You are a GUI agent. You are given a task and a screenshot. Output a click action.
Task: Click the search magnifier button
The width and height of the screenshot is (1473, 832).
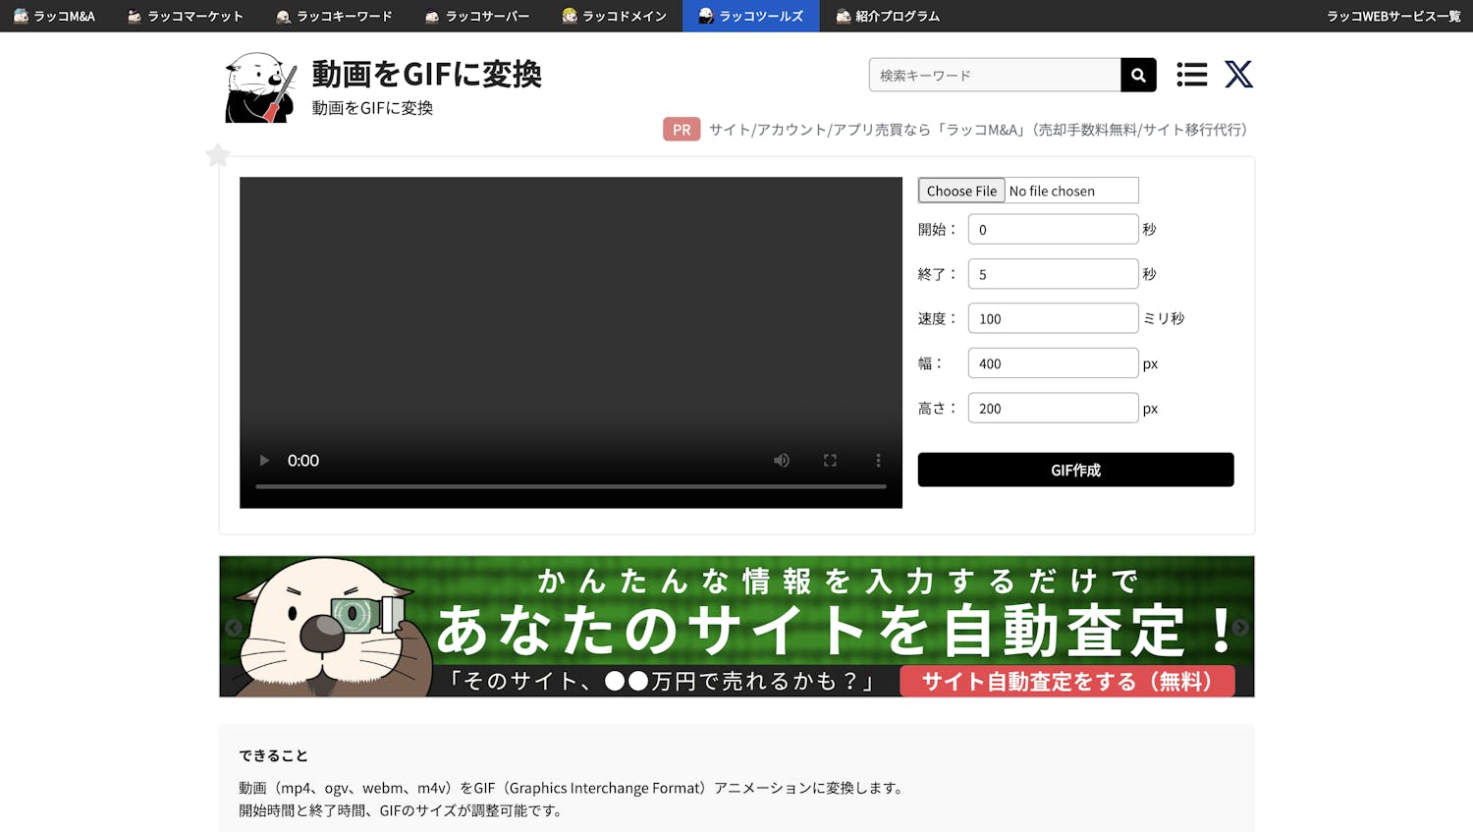[1138, 75]
